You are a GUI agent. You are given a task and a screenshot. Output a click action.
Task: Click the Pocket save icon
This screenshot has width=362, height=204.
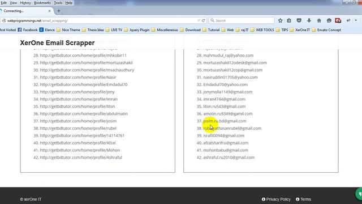(299, 20)
